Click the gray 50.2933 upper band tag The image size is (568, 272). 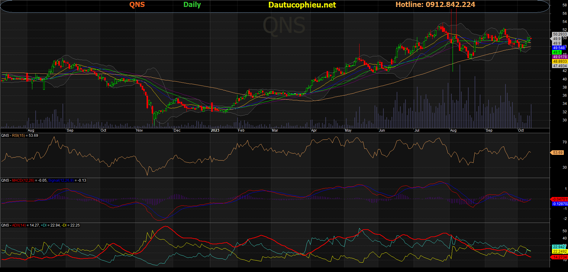pyautogui.click(x=560, y=34)
